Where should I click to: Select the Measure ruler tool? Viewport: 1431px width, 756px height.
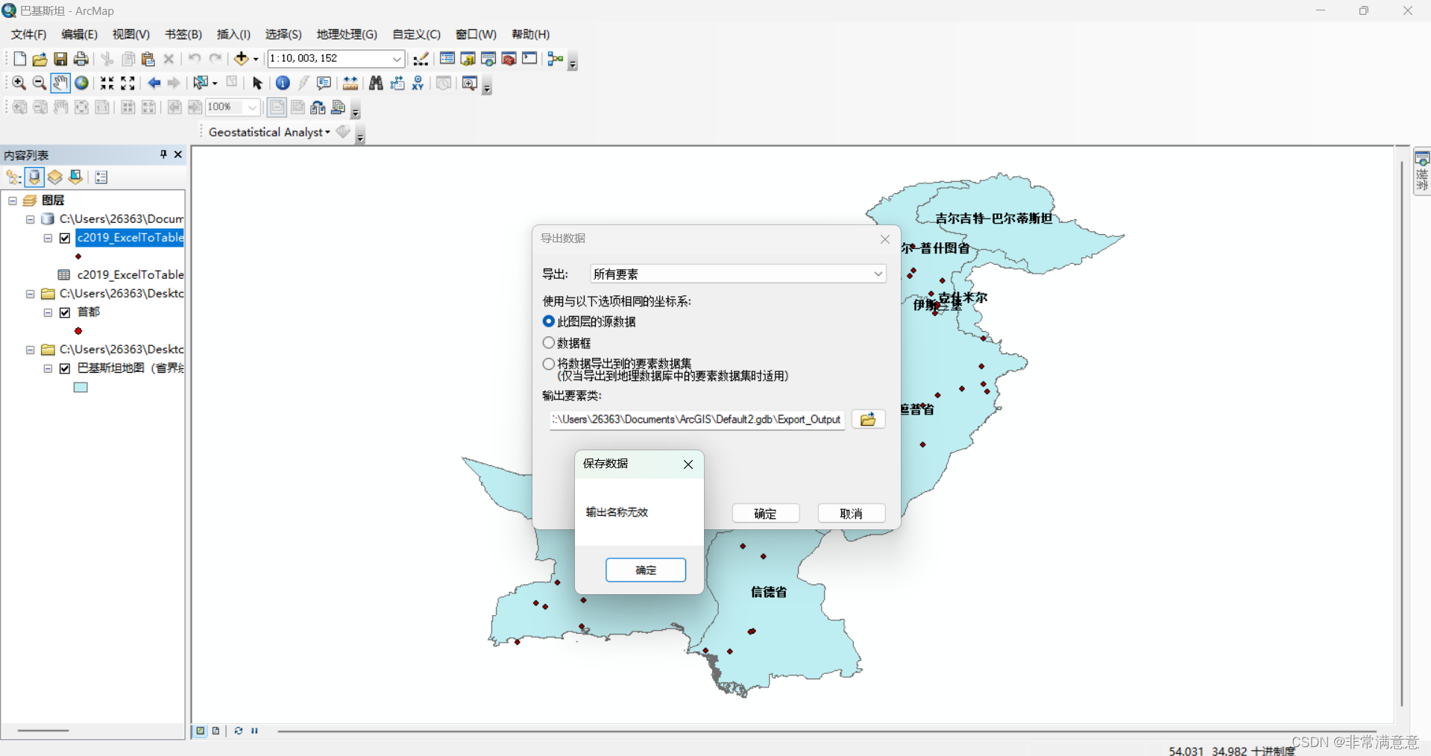pyautogui.click(x=350, y=83)
